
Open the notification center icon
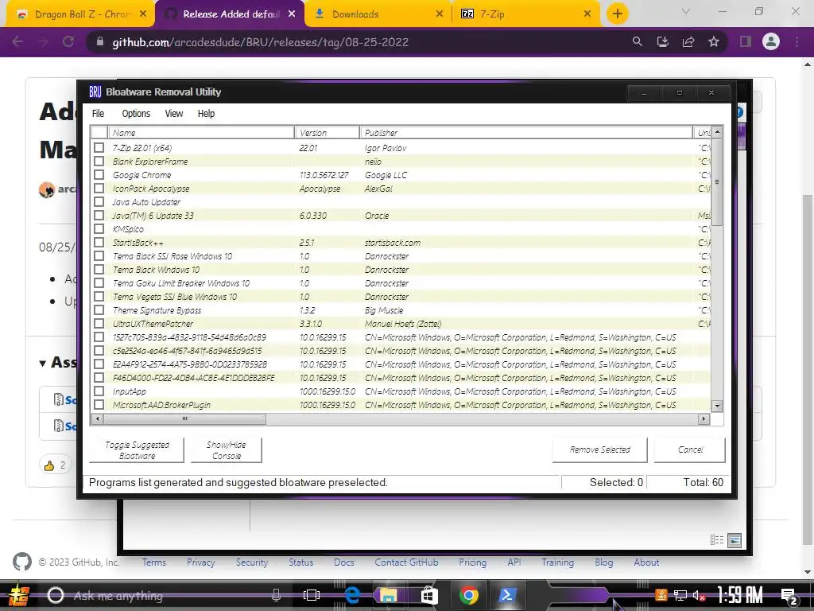(789, 596)
